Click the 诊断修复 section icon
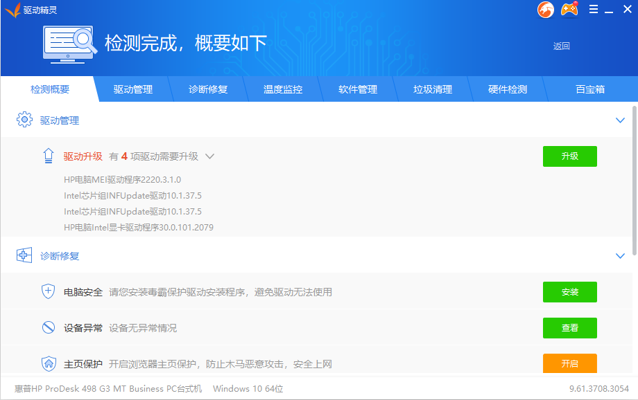638x400 pixels. [x=24, y=255]
